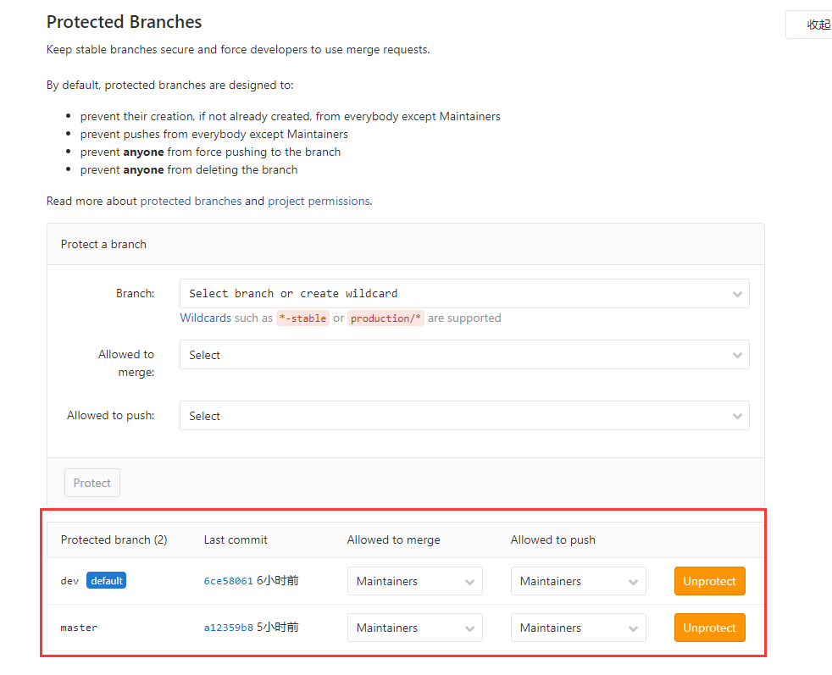This screenshot has width=832, height=675.
Task: Open commit a12359b8 on master
Action: point(228,628)
